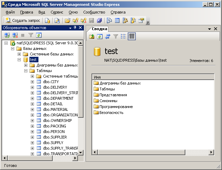Select dbo.PACKING table
This screenshot has height=170, width=222.
pos(54,126)
